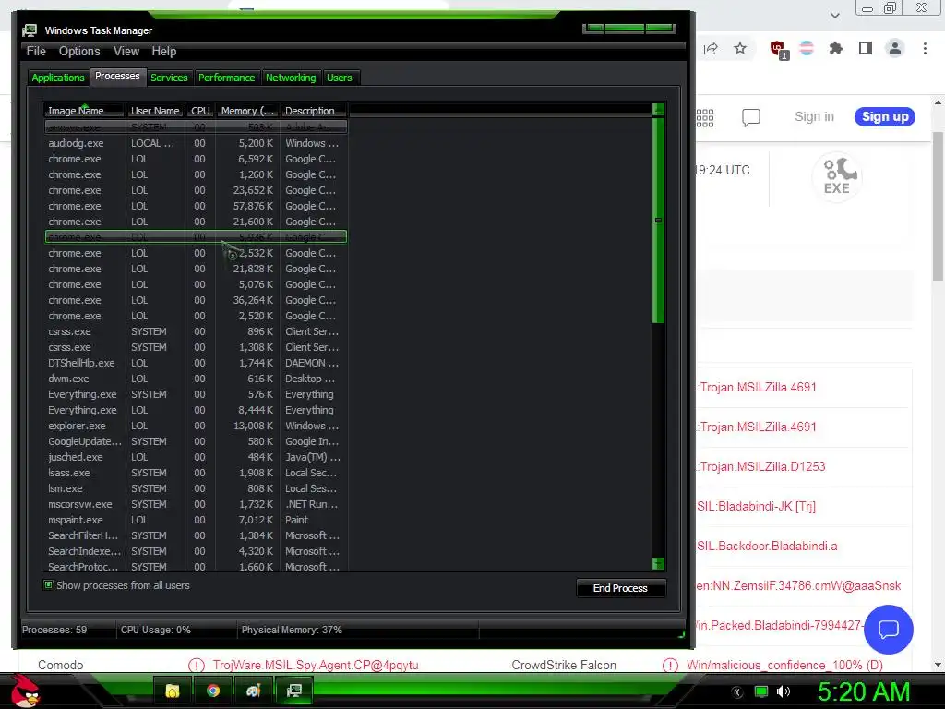The width and height of the screenshot is (945, 709).
Task: Switch to the Networking tab
Action: click(x=291, y=78)
